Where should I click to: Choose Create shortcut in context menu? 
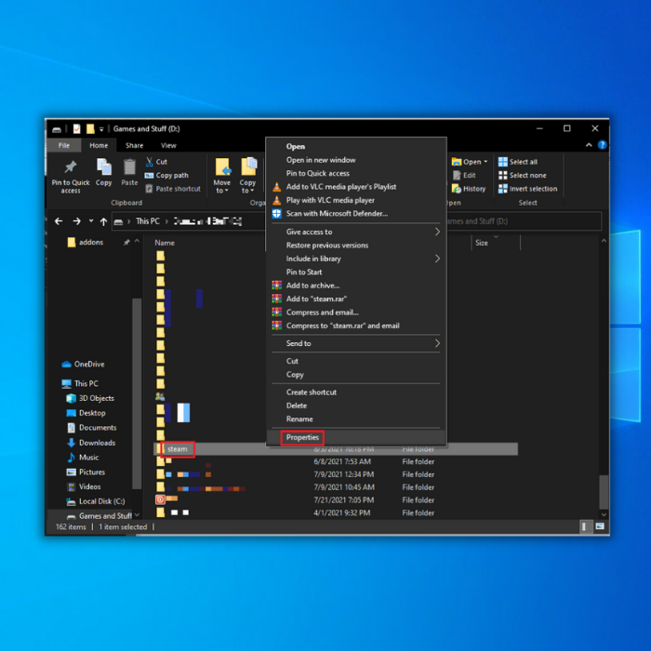click(356, 392)
